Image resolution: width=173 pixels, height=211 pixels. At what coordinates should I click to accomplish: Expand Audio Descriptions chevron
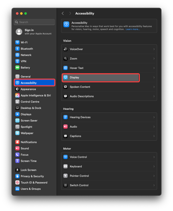coord(154,96)
